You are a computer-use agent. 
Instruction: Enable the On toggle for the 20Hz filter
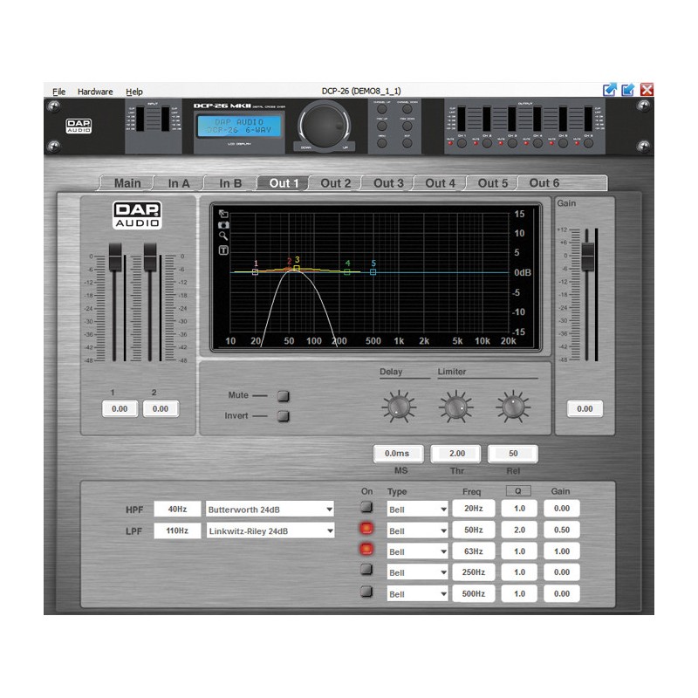367,509
